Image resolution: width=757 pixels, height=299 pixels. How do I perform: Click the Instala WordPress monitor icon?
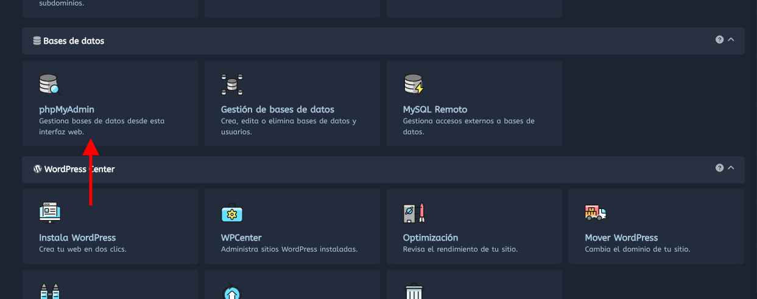[50, 212]
